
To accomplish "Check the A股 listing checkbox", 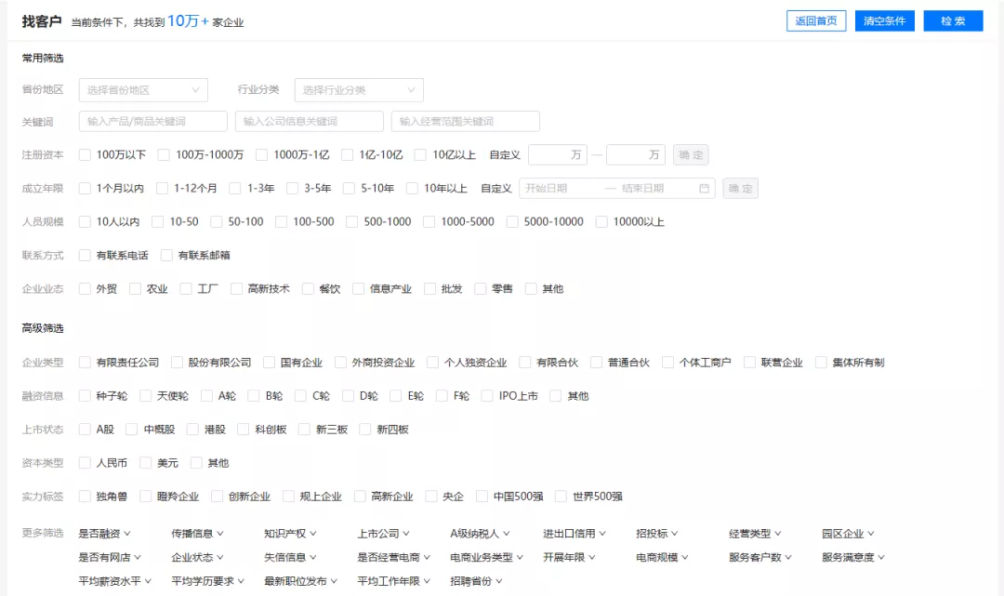I will coord(85,429).
